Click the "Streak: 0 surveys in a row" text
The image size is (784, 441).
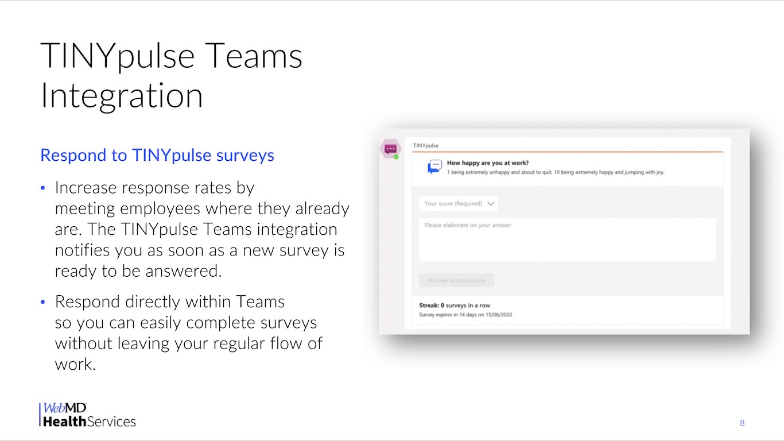455,305
